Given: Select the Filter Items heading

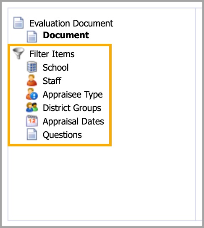Looking at the screenshot, I should [x=52, y=54].
